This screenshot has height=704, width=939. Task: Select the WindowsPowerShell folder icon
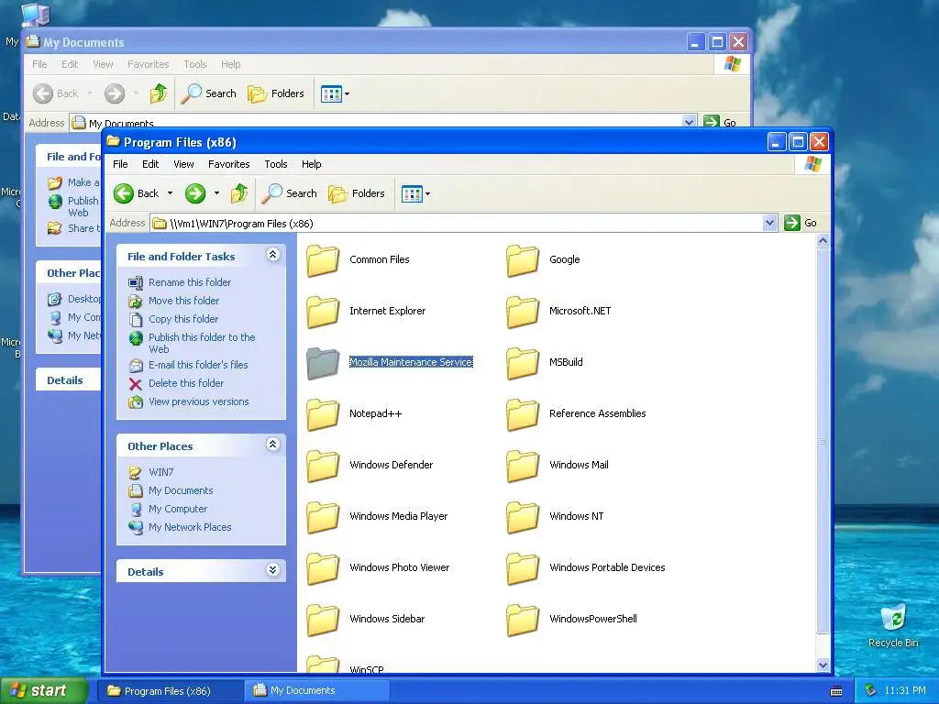click(x=523, y=621)
